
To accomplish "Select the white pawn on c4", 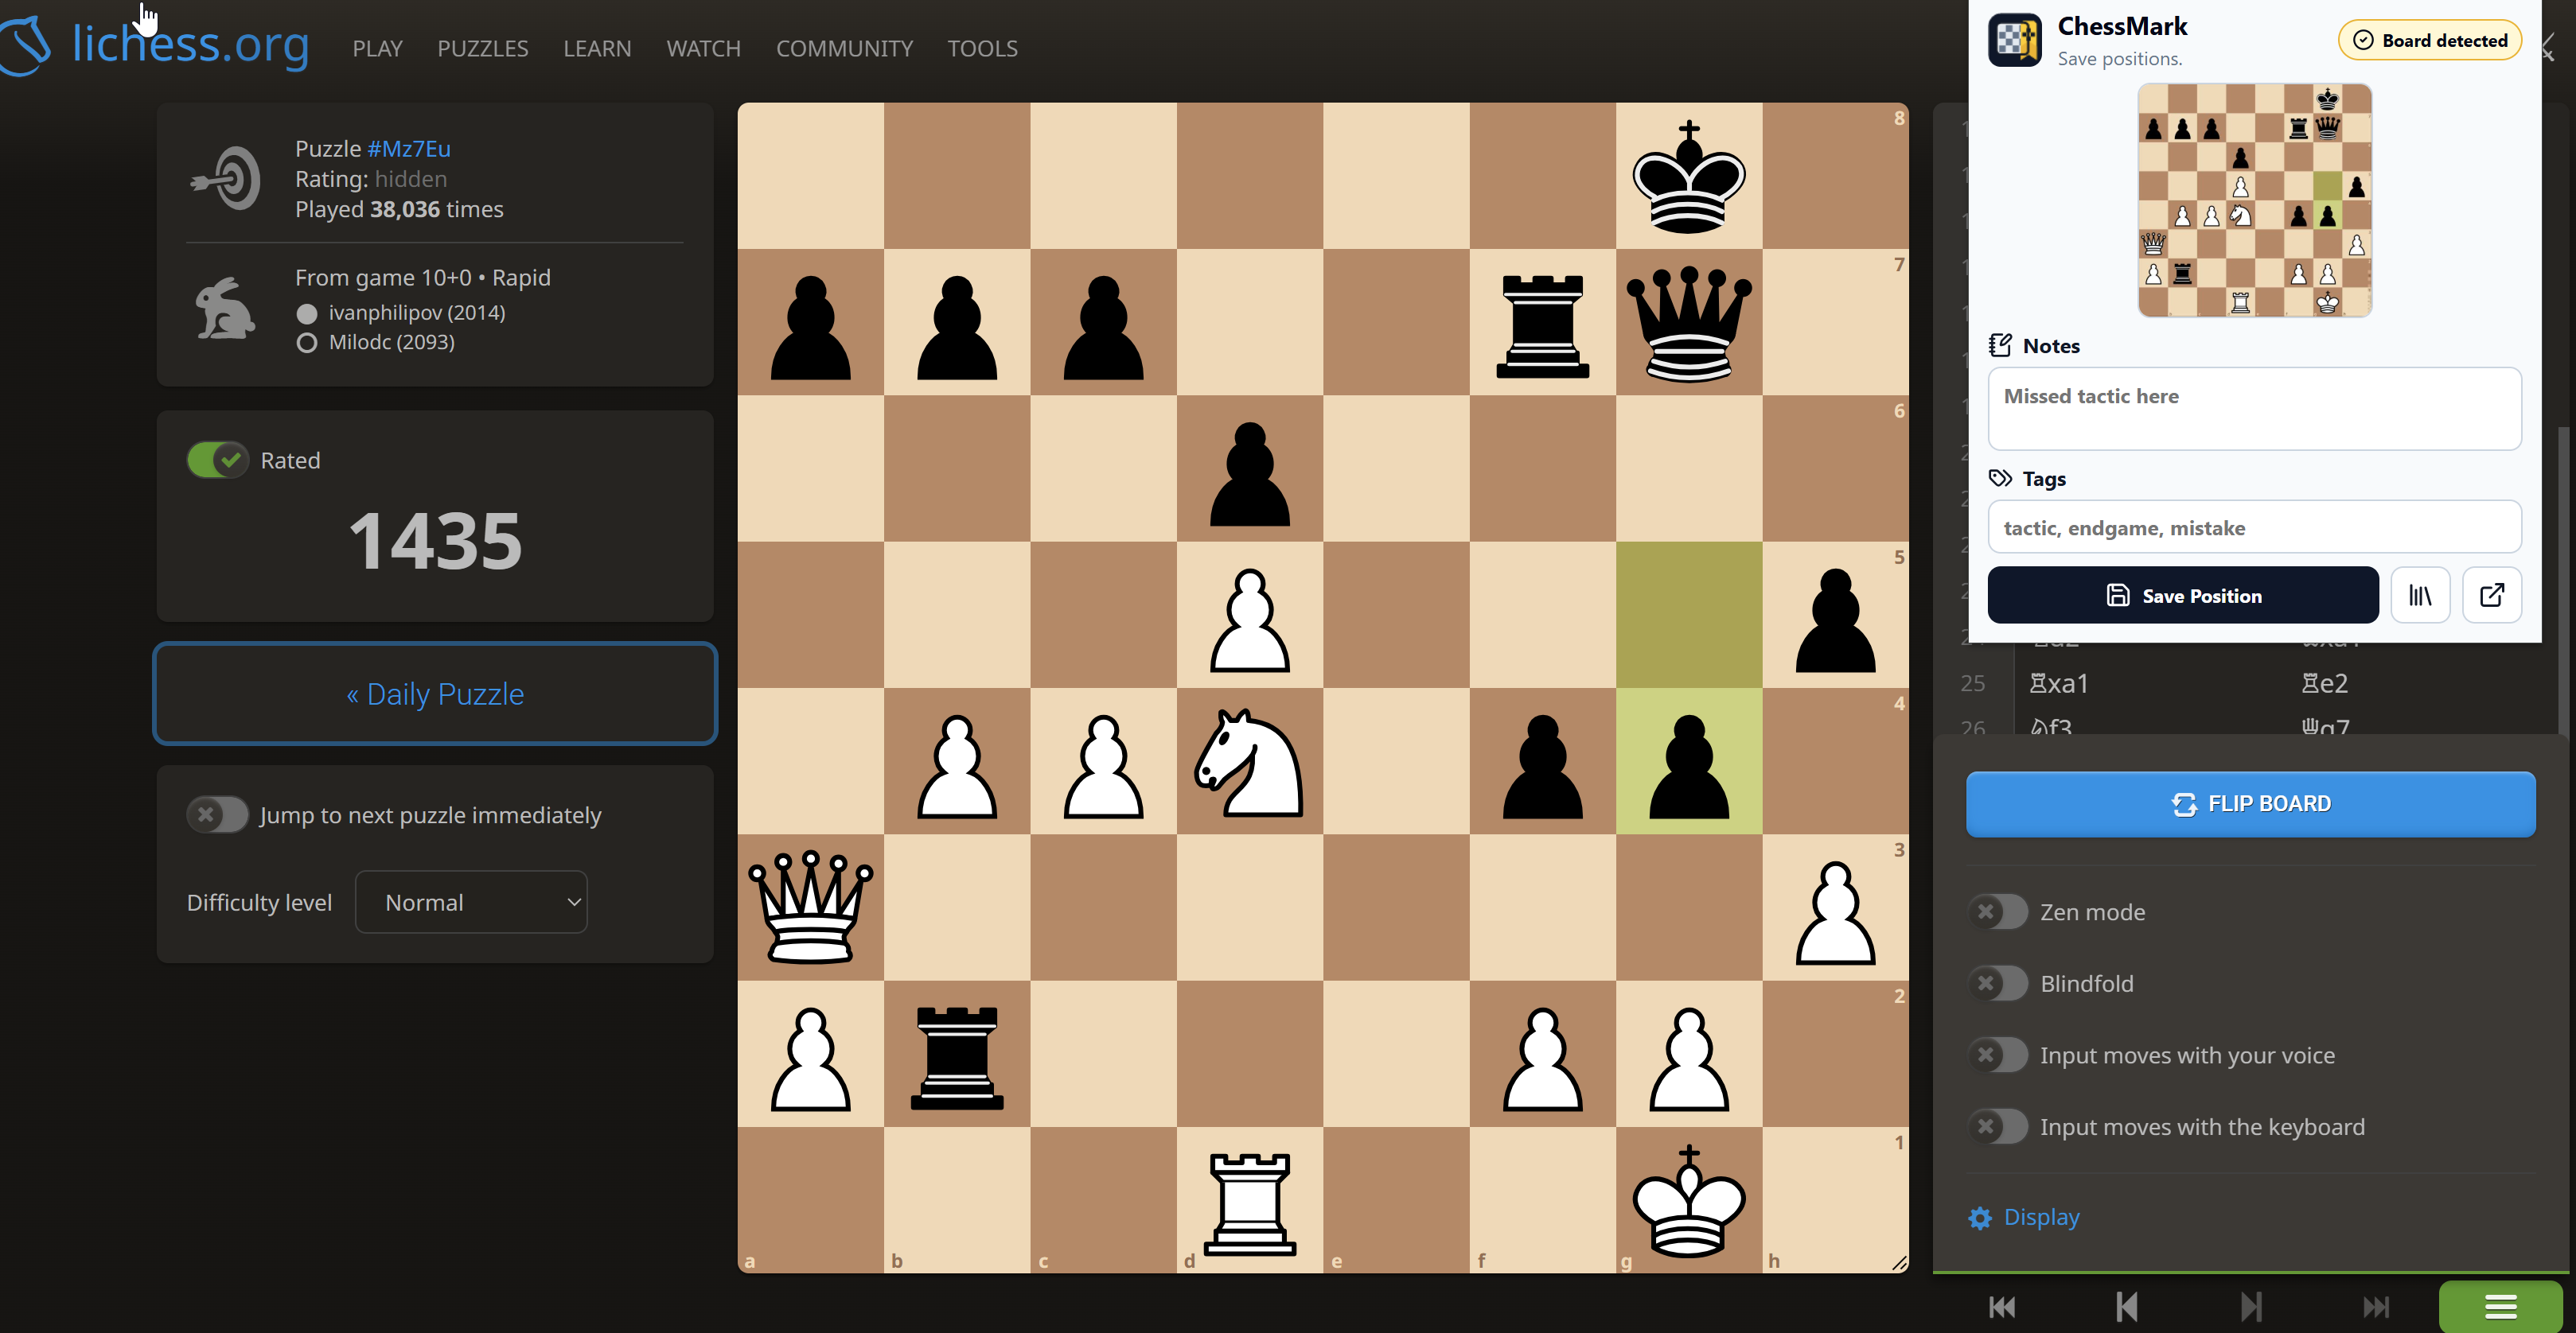I will click(1103, 761).
